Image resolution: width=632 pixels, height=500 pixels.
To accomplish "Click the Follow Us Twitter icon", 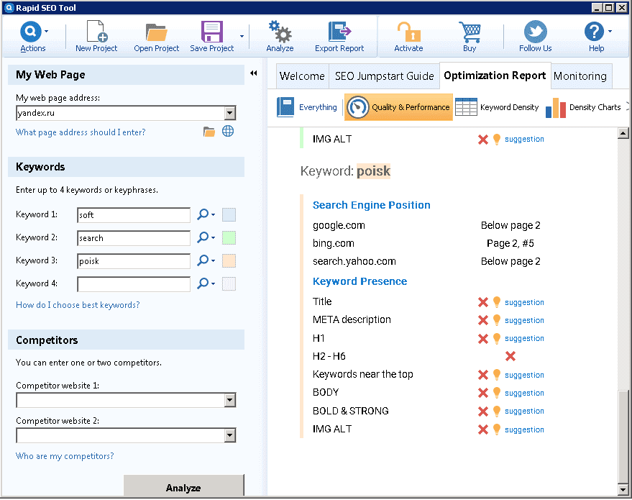I will click(x=535, y=33).
